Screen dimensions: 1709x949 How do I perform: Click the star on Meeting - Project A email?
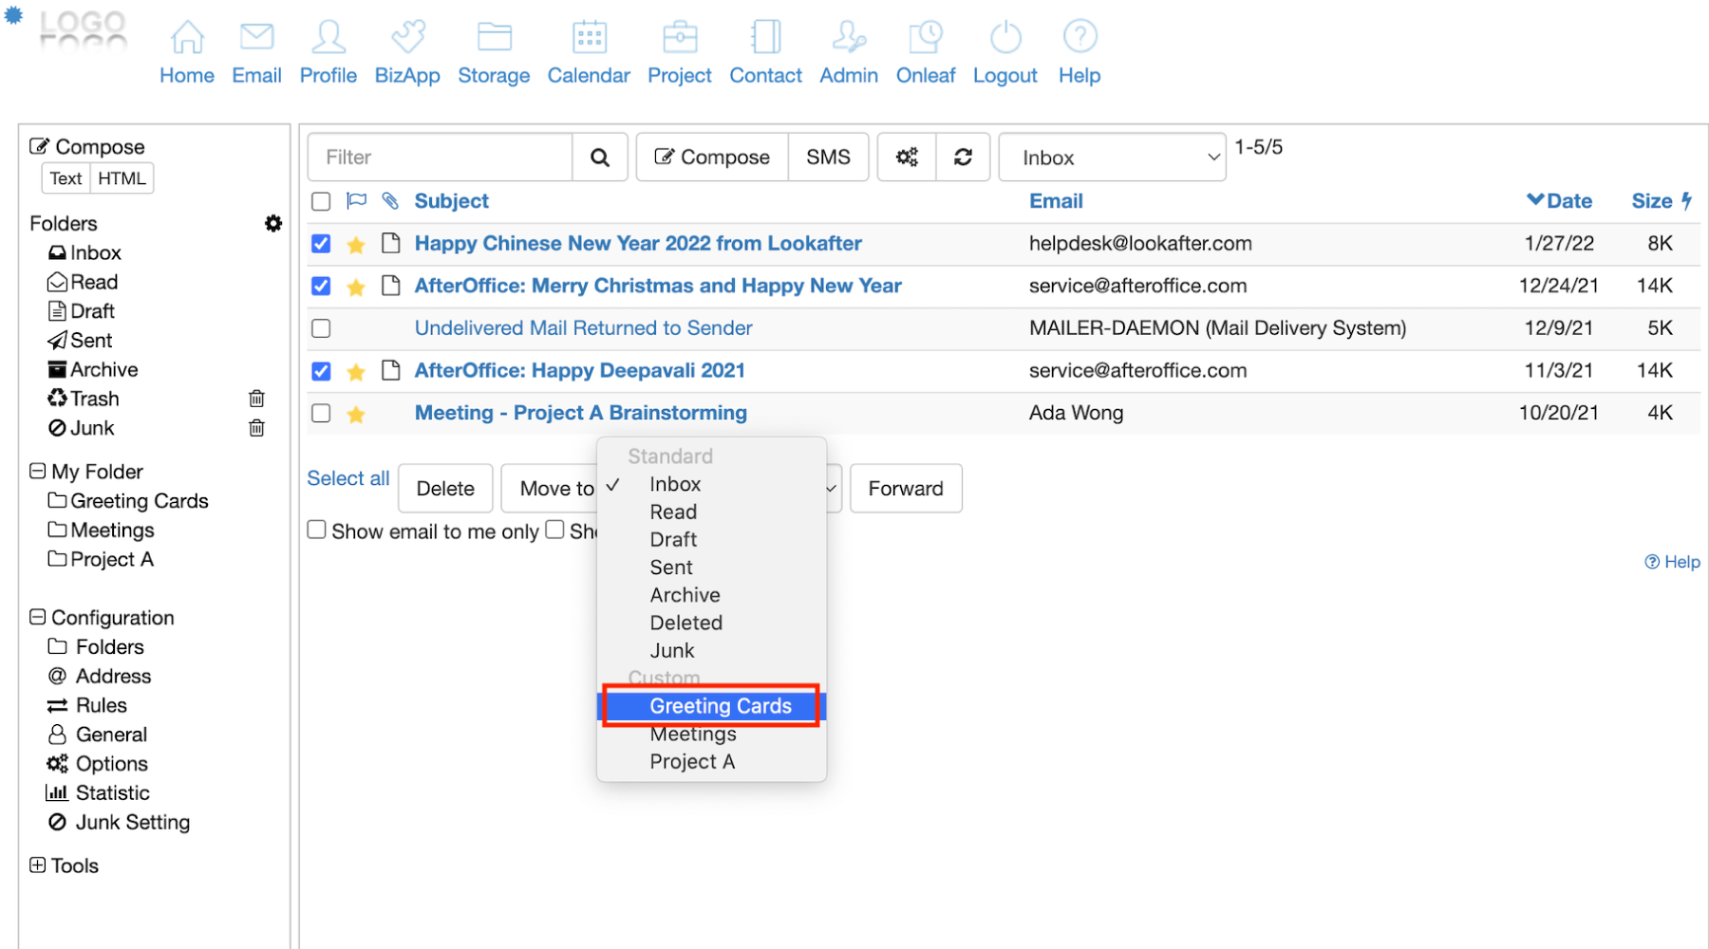pyautogui.click(x=356, y=414)
